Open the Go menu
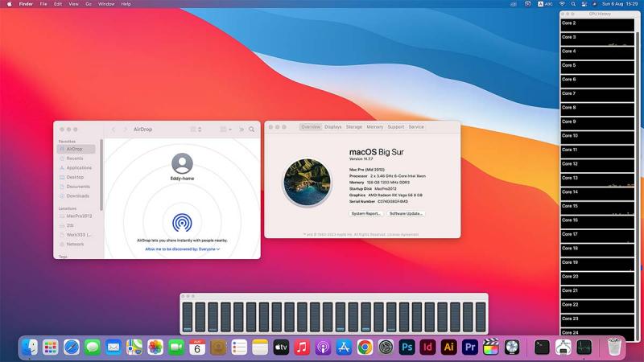 pos(89,4)
